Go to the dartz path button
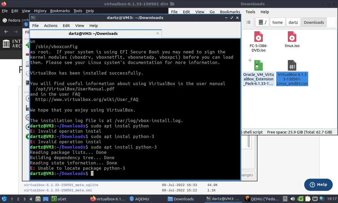338x203 pixels. pyautogui.click(x=293, y=22)
